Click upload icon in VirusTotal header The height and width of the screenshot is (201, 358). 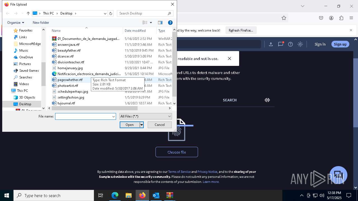tap(271, 44)
